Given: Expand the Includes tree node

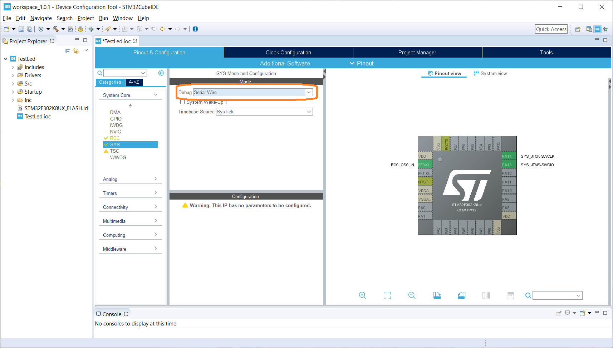Looking at the screenshot, I should (13, 67).
